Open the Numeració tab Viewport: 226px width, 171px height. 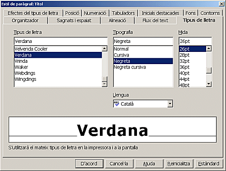point(95,13)
